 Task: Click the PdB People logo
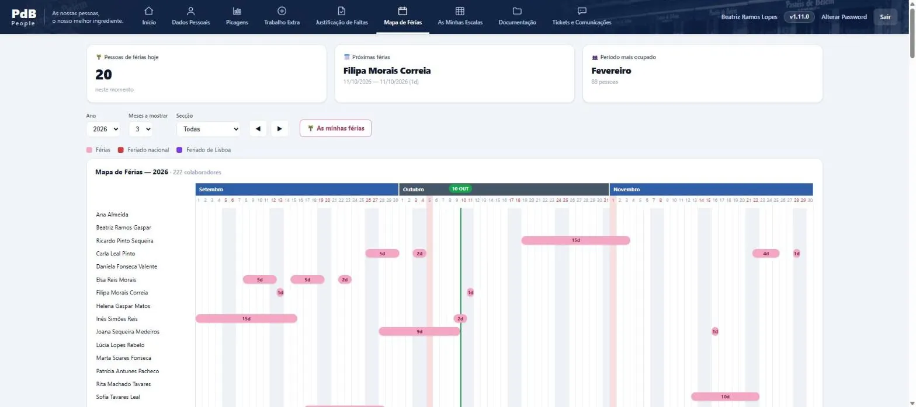(x=23, y=17)
